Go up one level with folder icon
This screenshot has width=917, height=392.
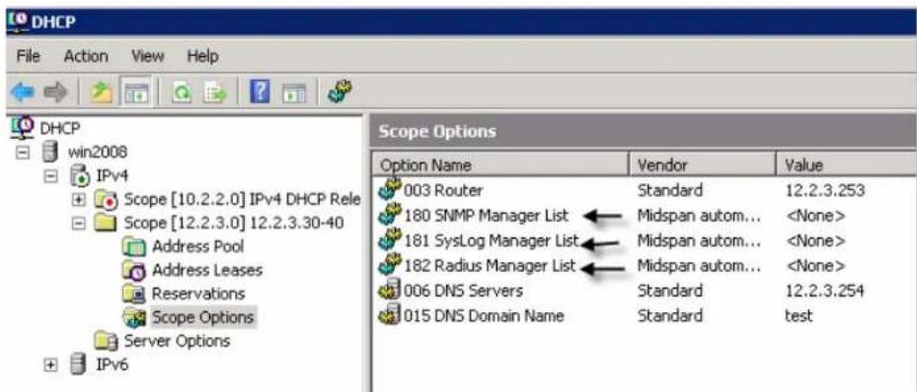click(x=101, y=93)
